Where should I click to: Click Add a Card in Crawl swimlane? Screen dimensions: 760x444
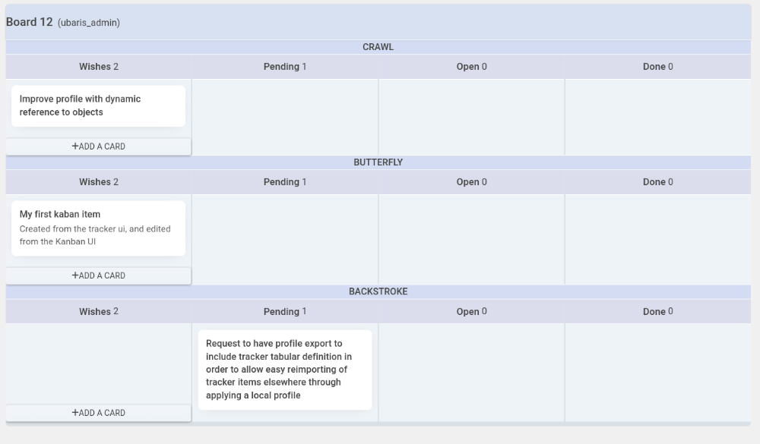(x=98, y=146)
